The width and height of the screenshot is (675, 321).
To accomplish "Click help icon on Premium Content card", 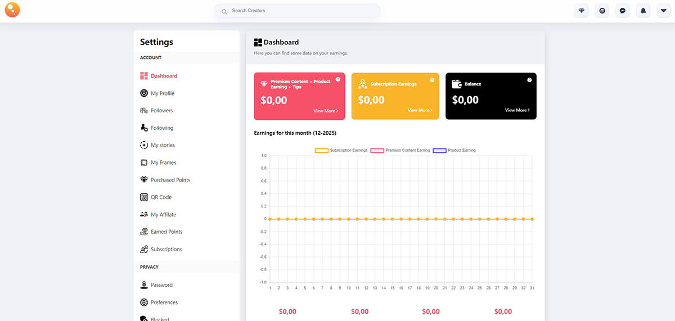I will [x=338, y=79].
